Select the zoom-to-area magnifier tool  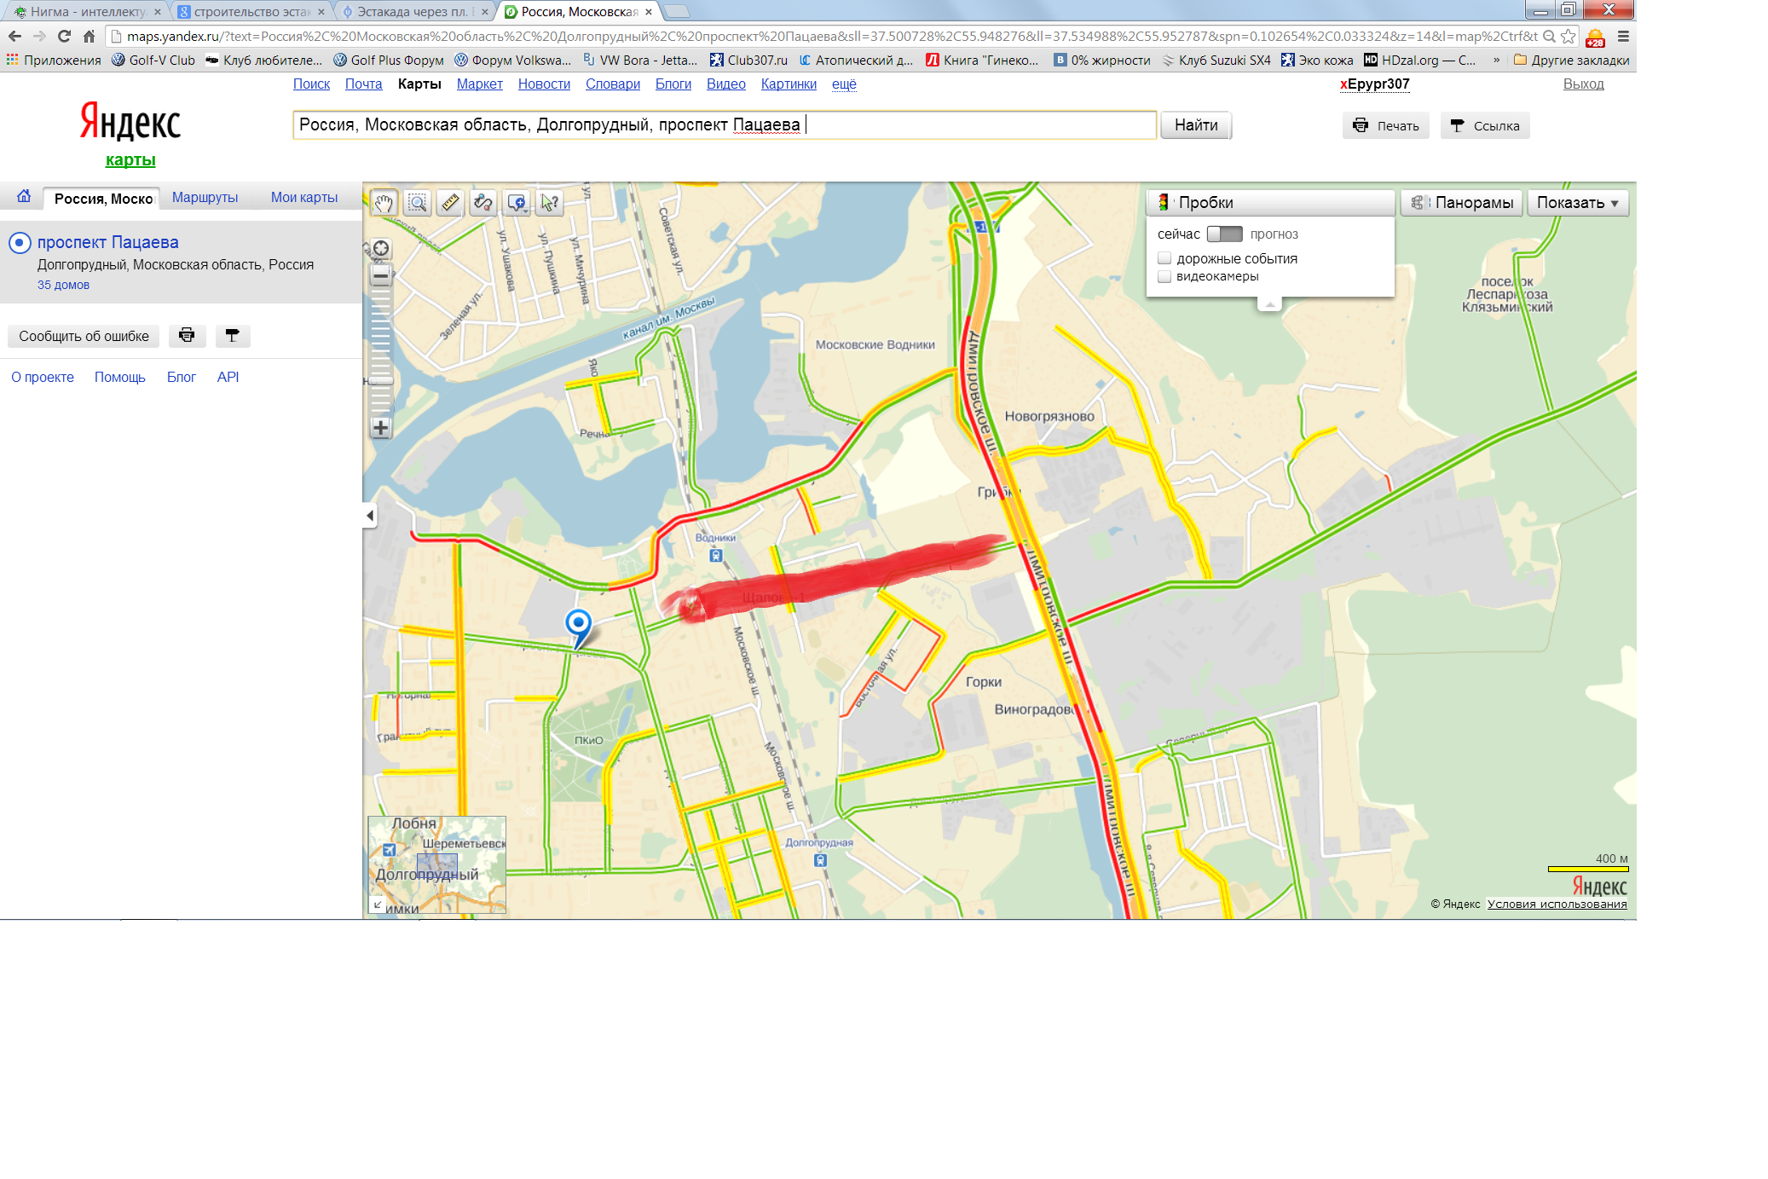click(417, 203)
